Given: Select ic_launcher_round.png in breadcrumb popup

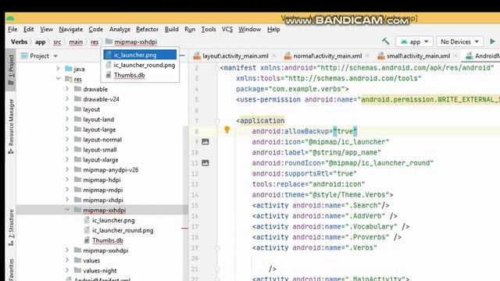Looking at the screenshot, I should [x=140, y=65].
